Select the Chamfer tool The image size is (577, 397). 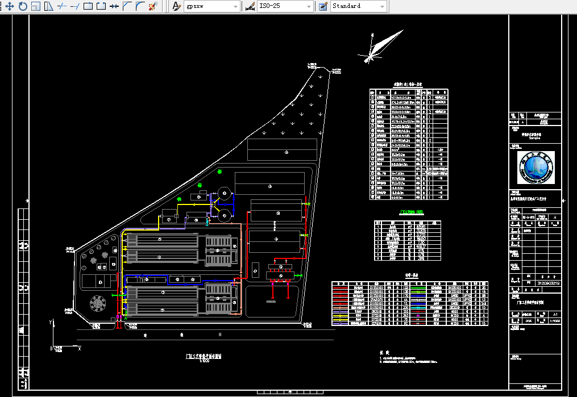[127, 6]
